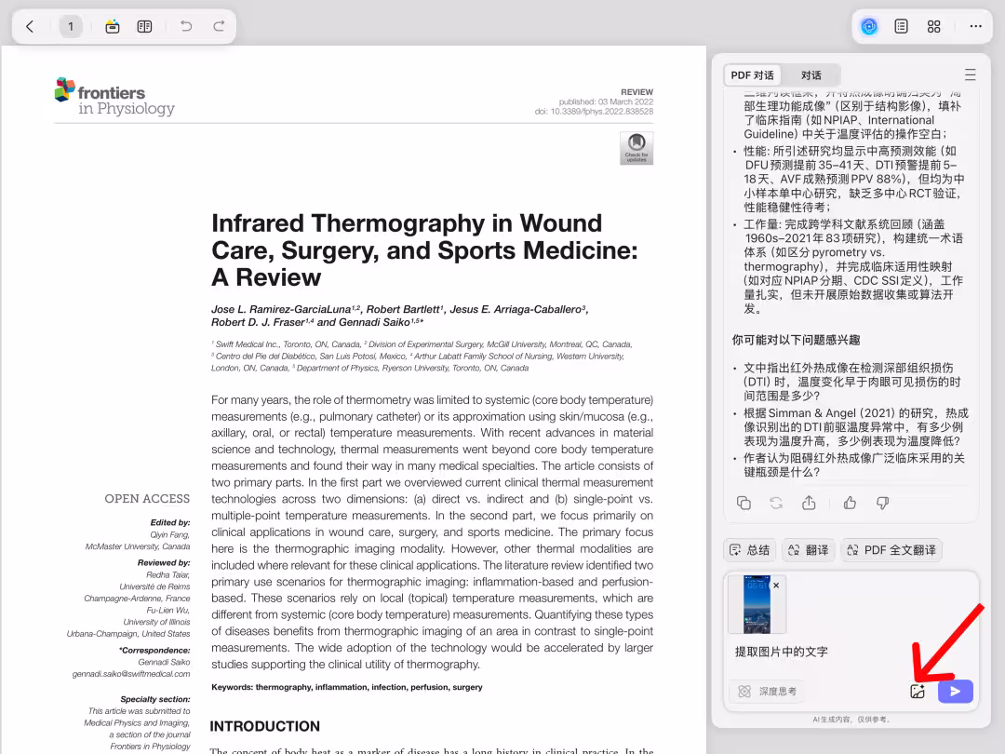The image size is (1005, 754).
Task: Click the Specialty section: label
Action: coord(155,699)
